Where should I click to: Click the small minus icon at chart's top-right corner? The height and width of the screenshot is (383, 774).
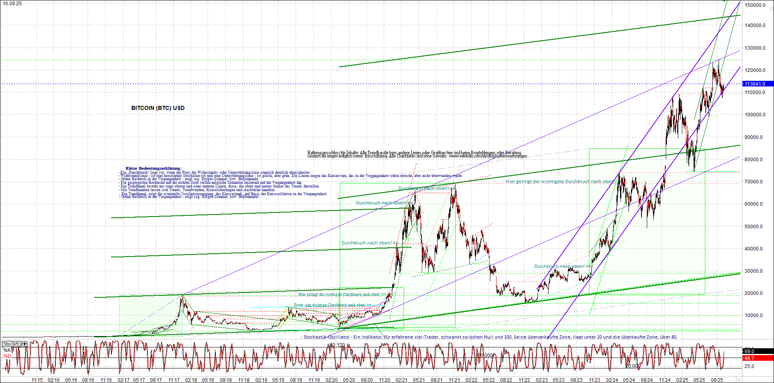pos(771,8)
